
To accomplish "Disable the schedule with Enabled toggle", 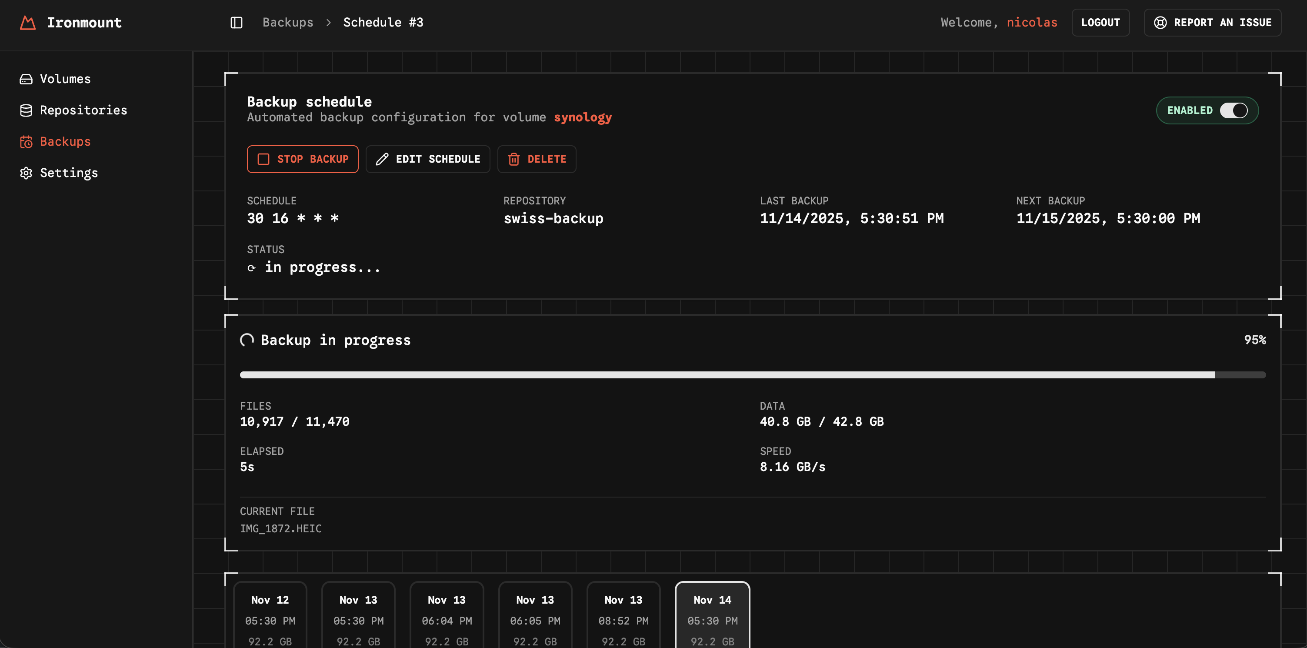I will [1234, 110].
